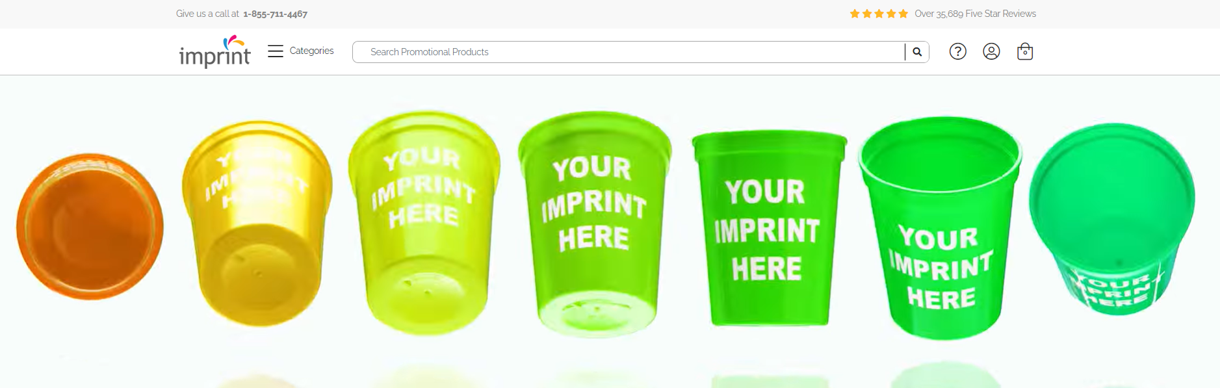The width and height of the screenshot is (1220, 388).
Task: Open the user account icon
Action: [991, 51]
